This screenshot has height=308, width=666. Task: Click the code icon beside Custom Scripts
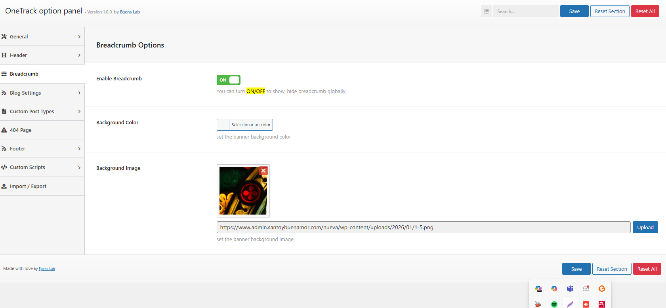click(x=4, y=167)
